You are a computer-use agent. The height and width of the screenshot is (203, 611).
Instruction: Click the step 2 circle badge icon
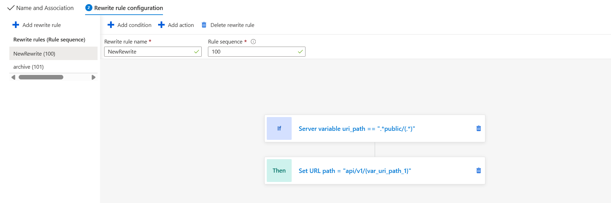point(89,8)
